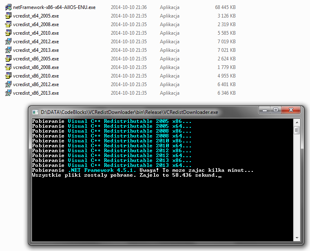Select file name vcredist_x64_2010.exe

coord(36,33)
